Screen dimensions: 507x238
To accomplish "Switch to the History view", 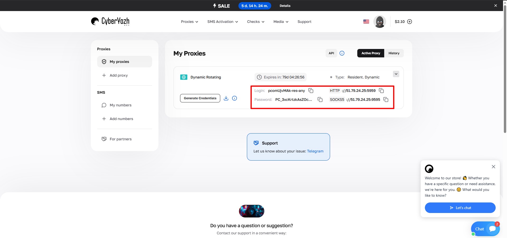I will click(x=394, y=53).
